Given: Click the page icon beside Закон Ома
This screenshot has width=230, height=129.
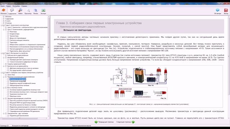Looking at the screenshot, I should tap(6, 75).
